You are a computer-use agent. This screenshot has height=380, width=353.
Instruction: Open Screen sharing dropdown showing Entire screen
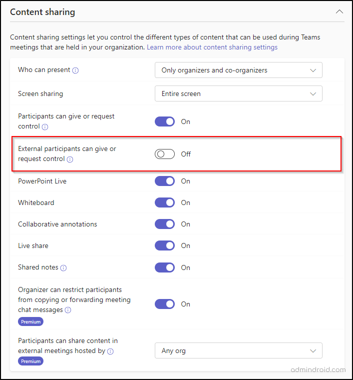[238, 93]
